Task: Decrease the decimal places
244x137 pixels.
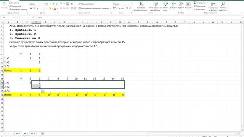Action: click(x=130, y=8)
